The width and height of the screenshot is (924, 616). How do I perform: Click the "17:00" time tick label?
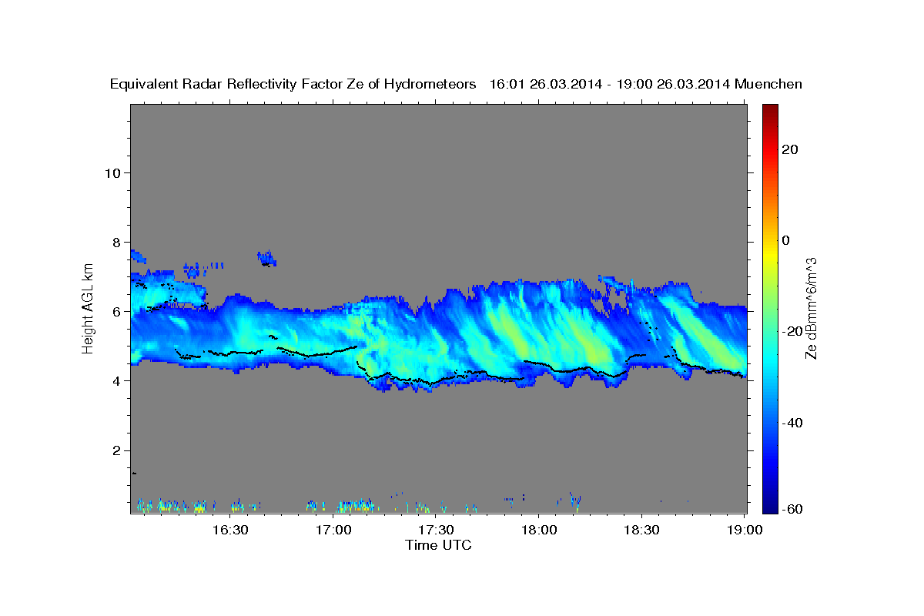pos(333,530)
